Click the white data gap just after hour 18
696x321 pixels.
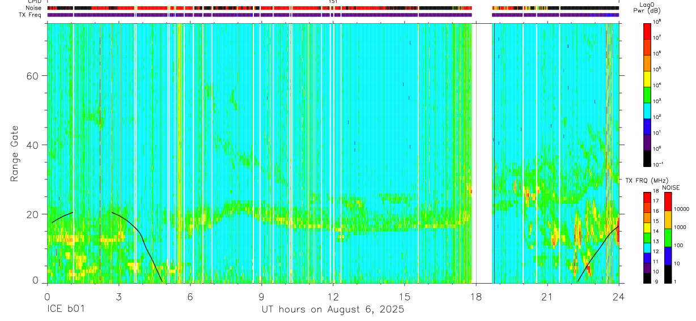tap(483, 153)
